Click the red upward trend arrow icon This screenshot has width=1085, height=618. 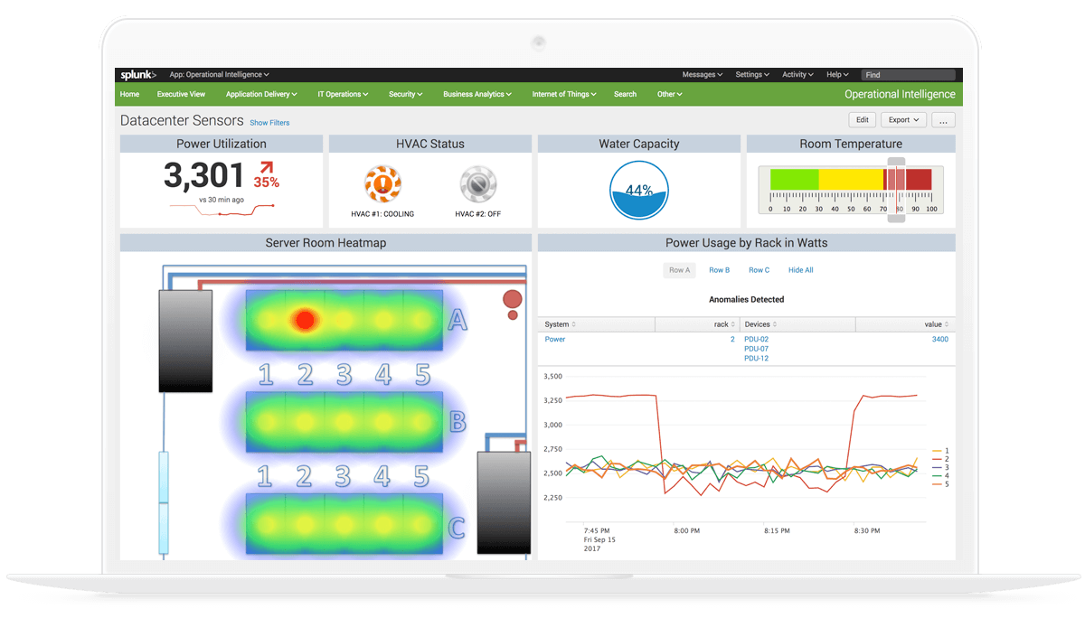(266, 167)
